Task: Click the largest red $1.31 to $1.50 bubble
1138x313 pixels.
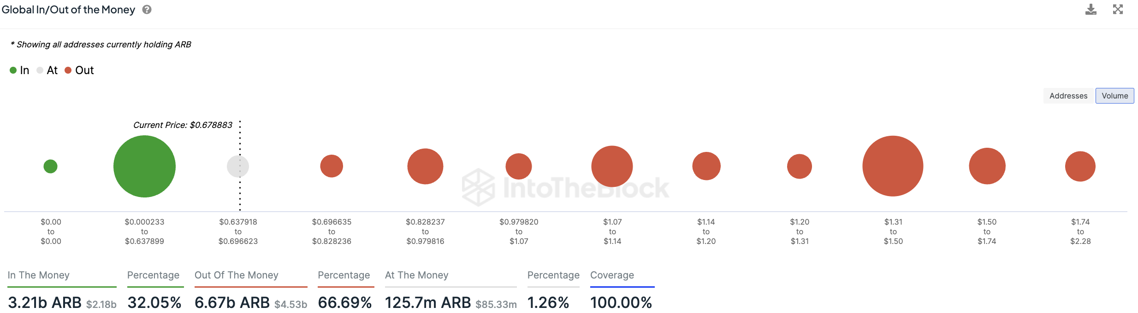Action: tap(893, 166)
